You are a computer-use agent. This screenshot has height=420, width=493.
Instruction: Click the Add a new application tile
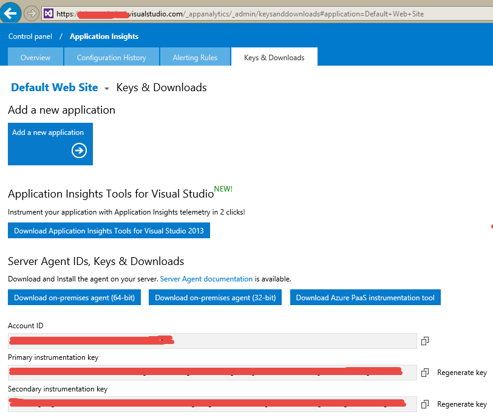(x=50, y=144)
